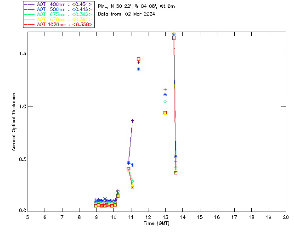The height and width of the screenshot is (235, 294).
Task: Click the red square marker at hour 13
Action: coord(165,113)
